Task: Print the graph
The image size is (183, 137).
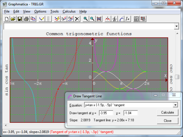Action: (26, 19)
